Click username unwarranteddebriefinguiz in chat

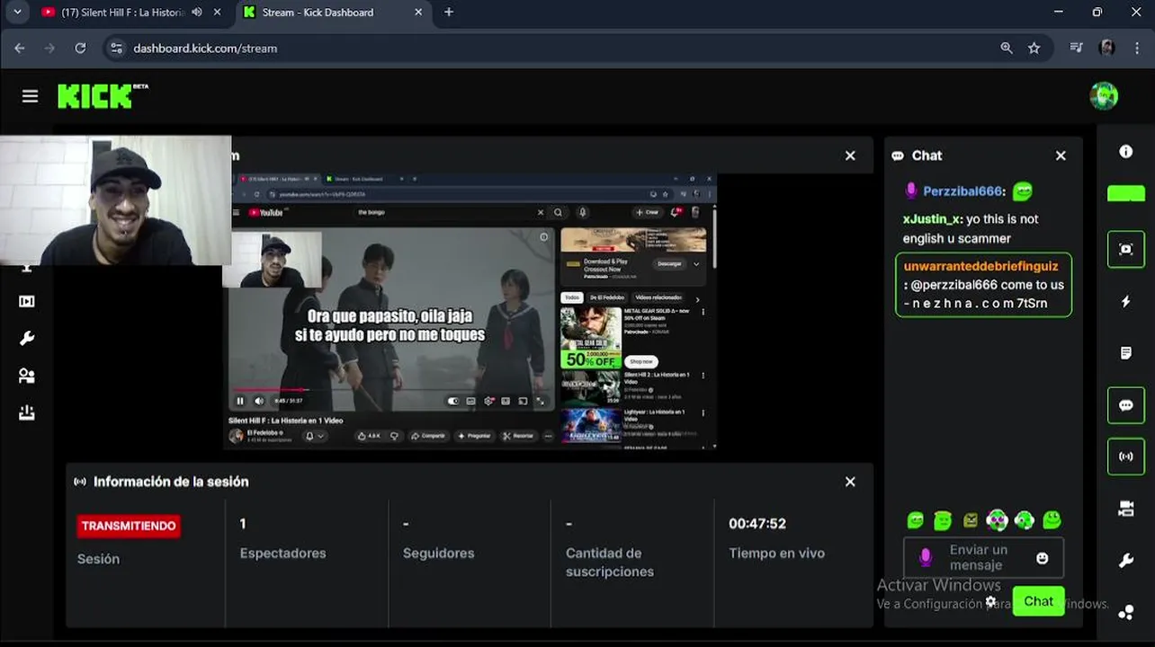pos(980,266)
